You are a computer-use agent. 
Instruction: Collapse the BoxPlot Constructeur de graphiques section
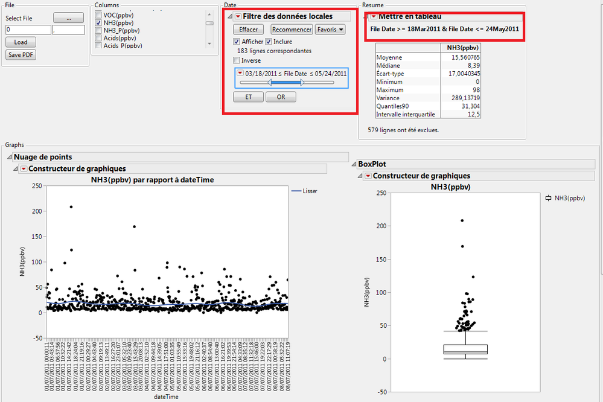[x=360, y=176]
